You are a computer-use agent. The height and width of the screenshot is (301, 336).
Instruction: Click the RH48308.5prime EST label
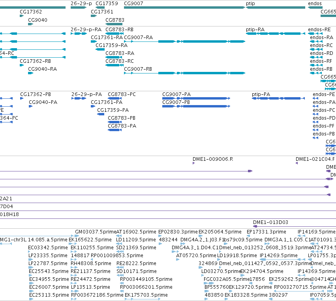point(91,263)
